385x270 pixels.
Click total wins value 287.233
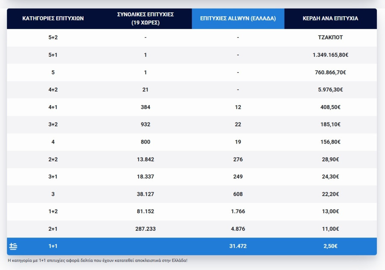click(x=145, y=229)
